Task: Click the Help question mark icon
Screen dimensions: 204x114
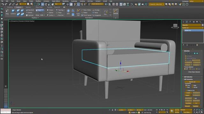Action: tap(187, 4)
